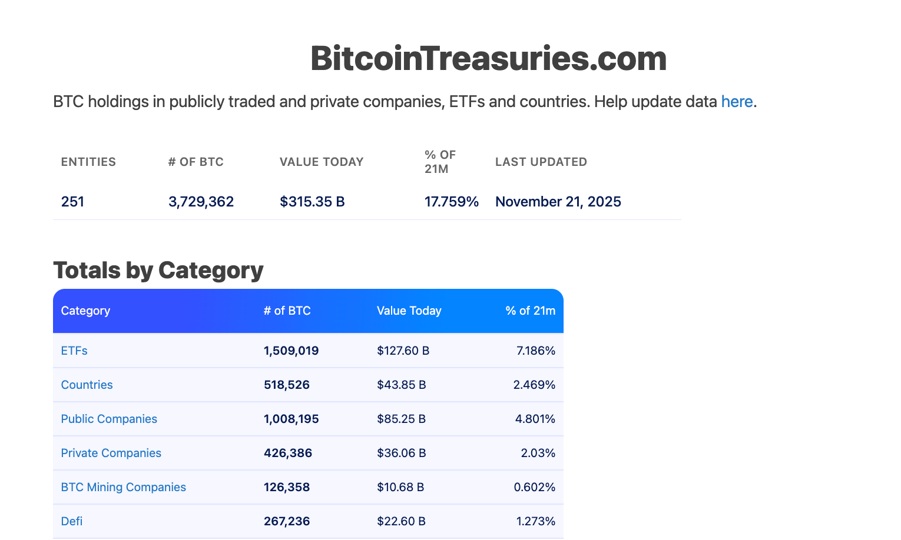Screen dimensions: 901x540
Task: Click the 17.759% of 21M figure
Action: click(x=451, y=201)
